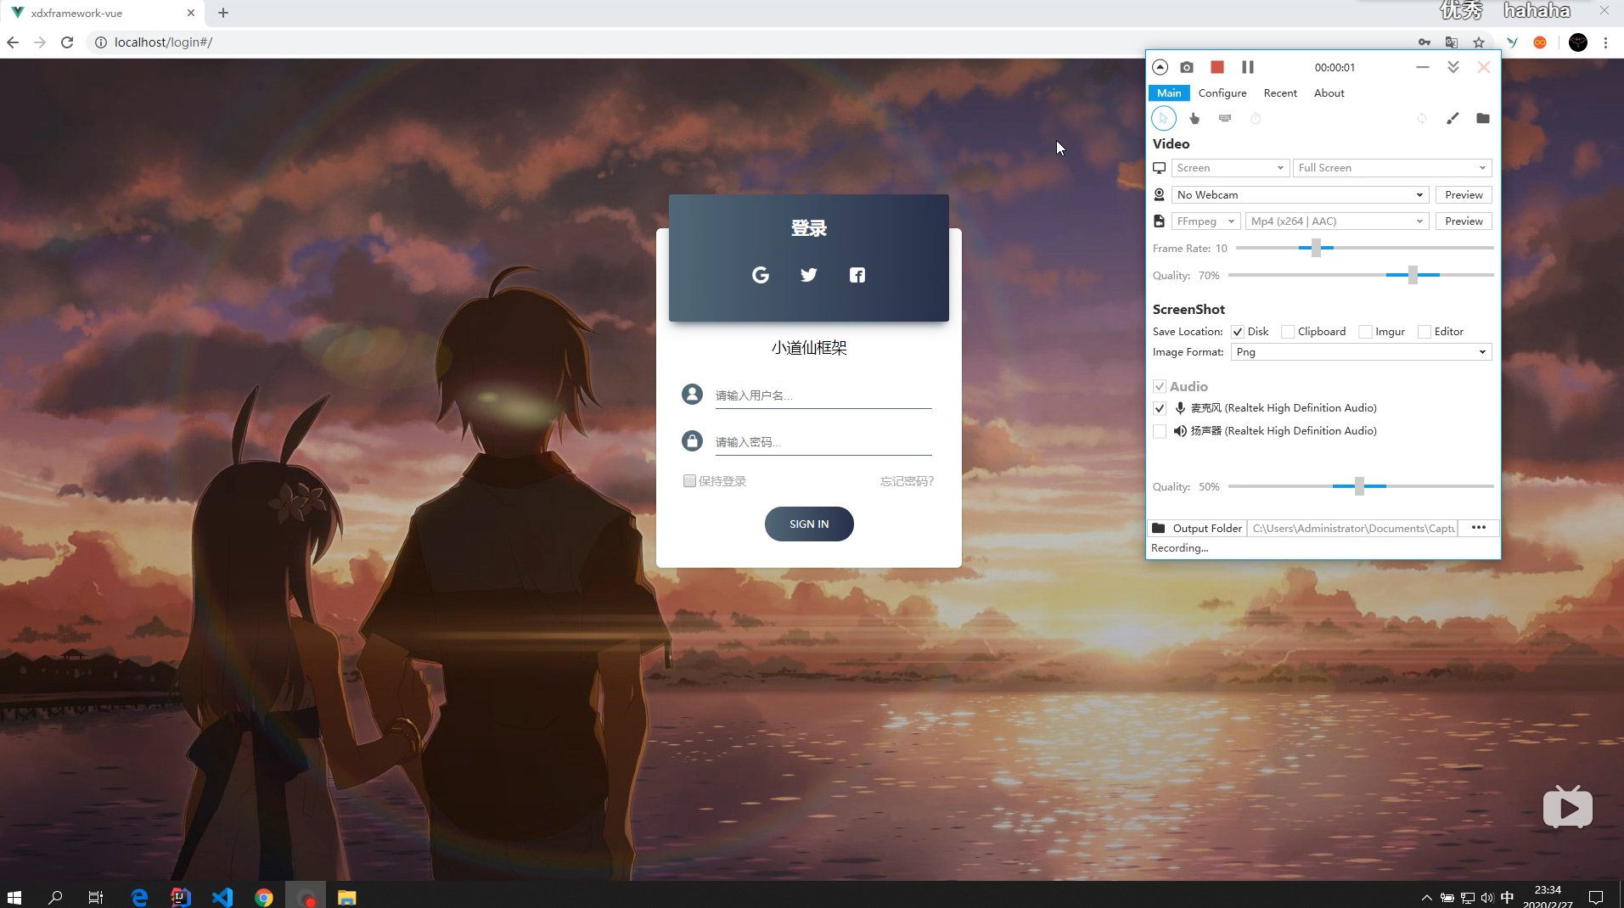Reload the page in the browser
This screenshot has width=1624, height=908.
click(x=67, y=42)
